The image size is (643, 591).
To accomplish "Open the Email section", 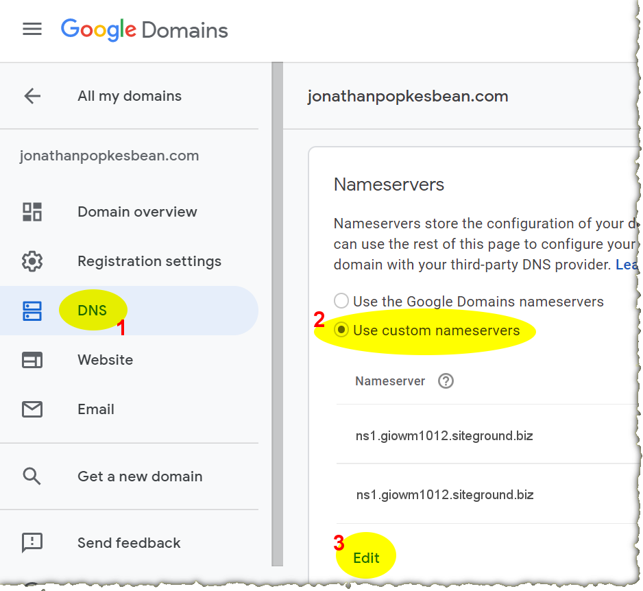I will pos(96,409).
